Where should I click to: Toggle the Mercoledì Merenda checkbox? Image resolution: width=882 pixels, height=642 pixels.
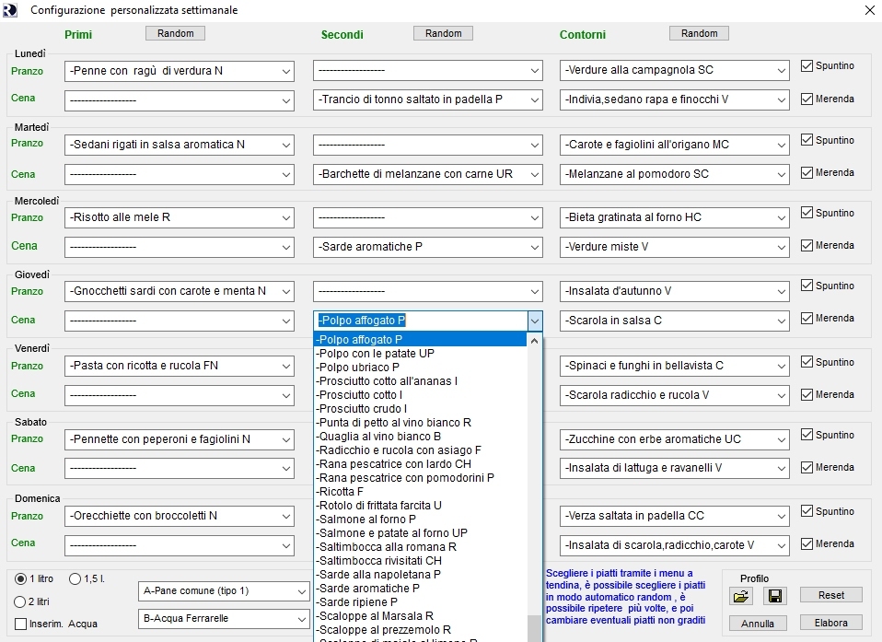(807, 246)
